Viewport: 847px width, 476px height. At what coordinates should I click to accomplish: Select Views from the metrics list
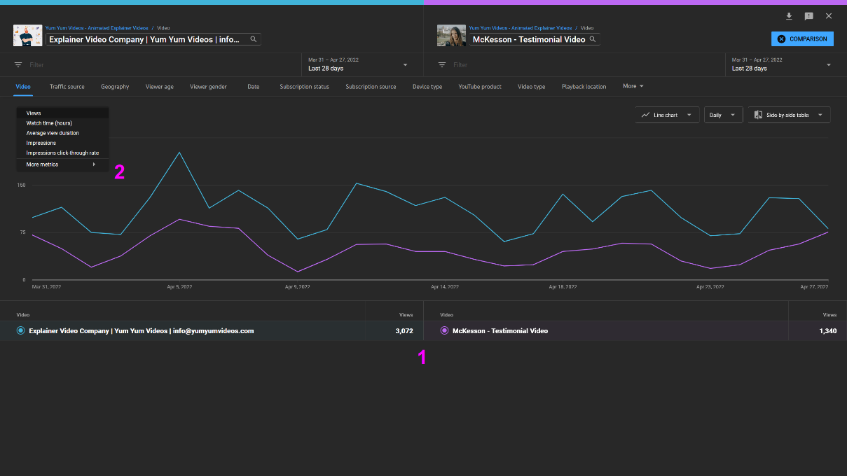(x=33, y=113)
